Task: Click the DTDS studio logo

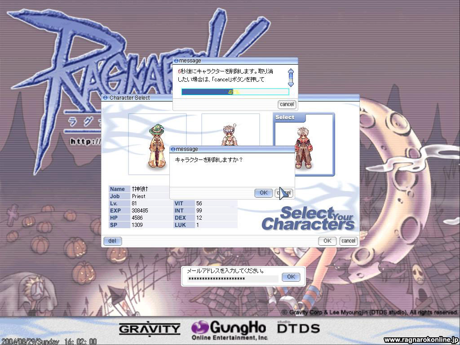Action: tap(298, 327)
